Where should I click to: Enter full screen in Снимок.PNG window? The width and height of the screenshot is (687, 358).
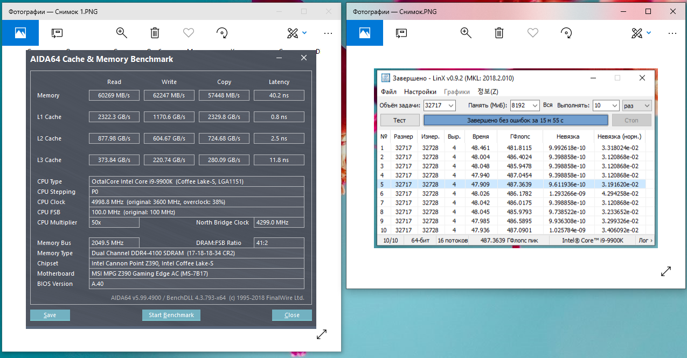pyautogui.click(x=666, y=272)
